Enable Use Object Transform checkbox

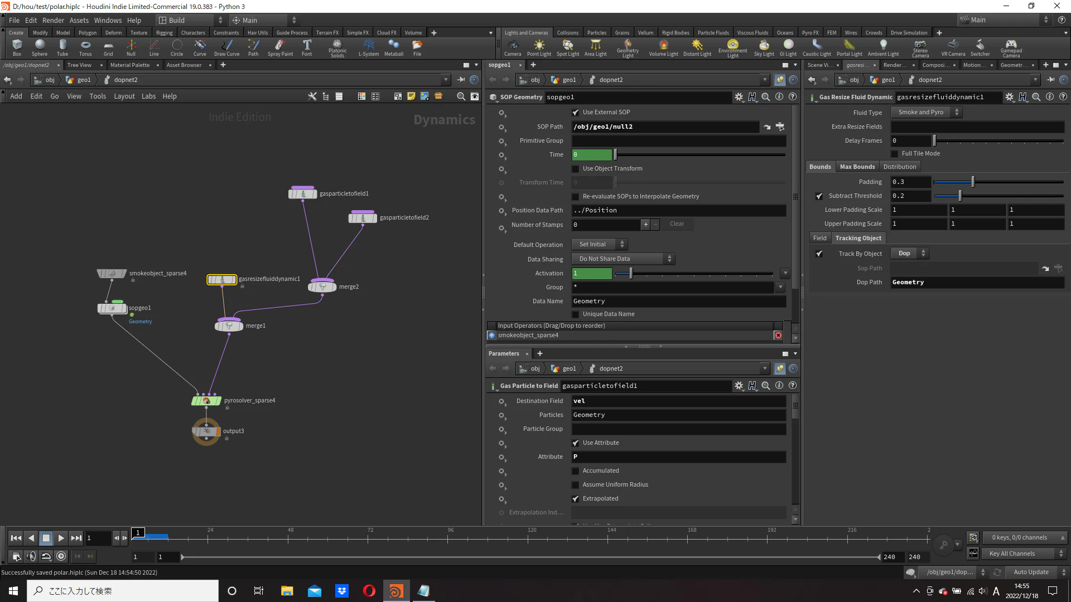coord(576,169)
